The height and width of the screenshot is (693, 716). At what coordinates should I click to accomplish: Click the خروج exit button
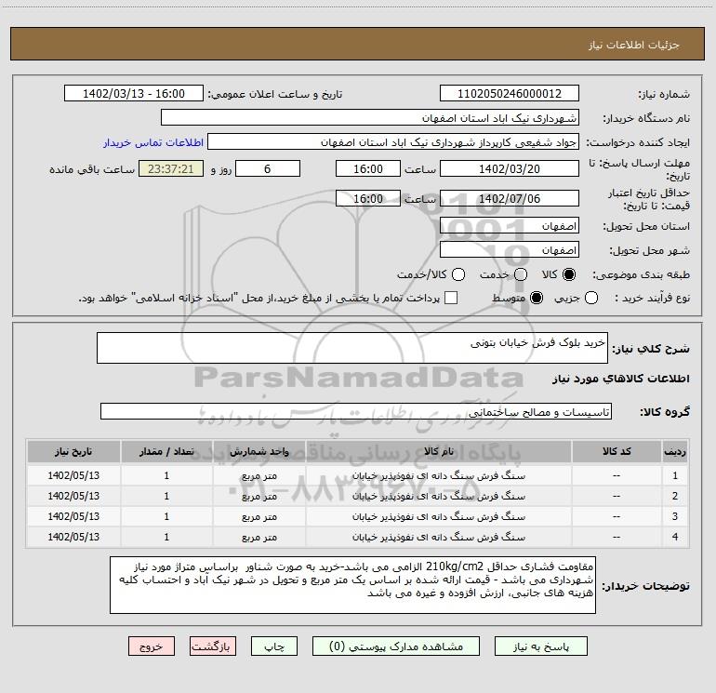point(152,646)
